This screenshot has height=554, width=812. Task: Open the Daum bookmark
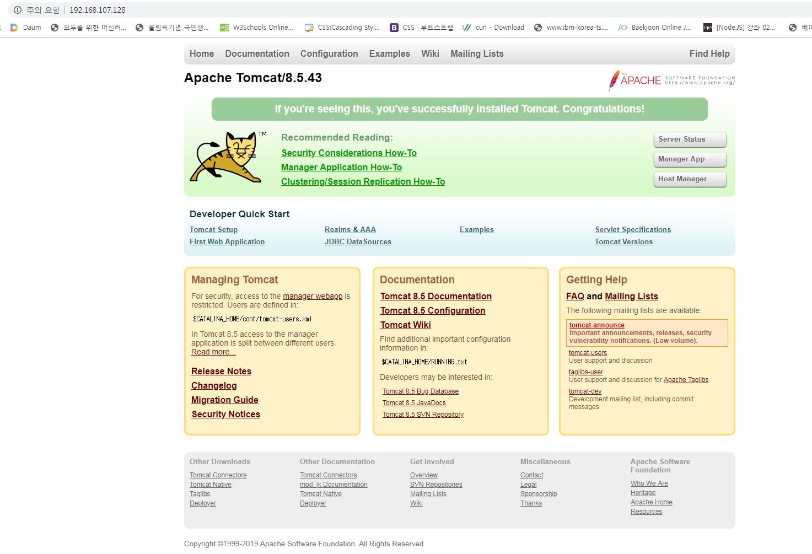[25, 28]
